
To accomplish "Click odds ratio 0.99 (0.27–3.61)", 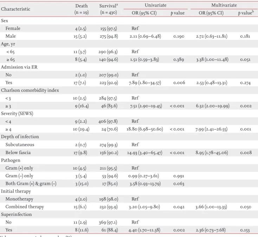I will coord(144,176).
